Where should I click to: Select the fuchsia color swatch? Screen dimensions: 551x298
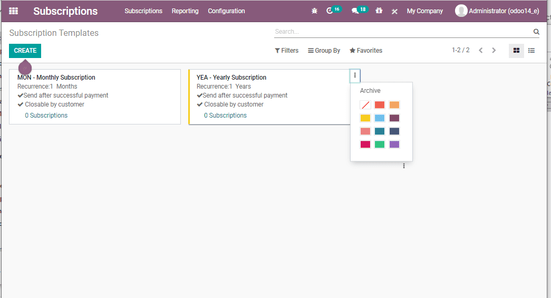(365, 145)
